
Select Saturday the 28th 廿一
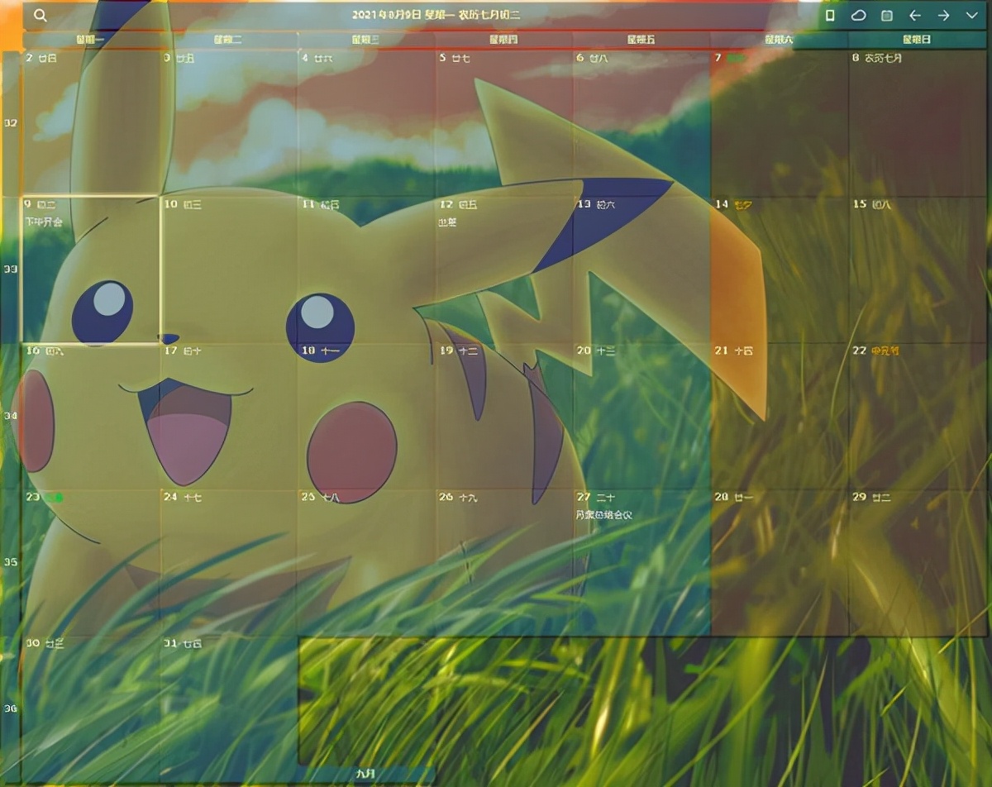(x=780, y=562)
